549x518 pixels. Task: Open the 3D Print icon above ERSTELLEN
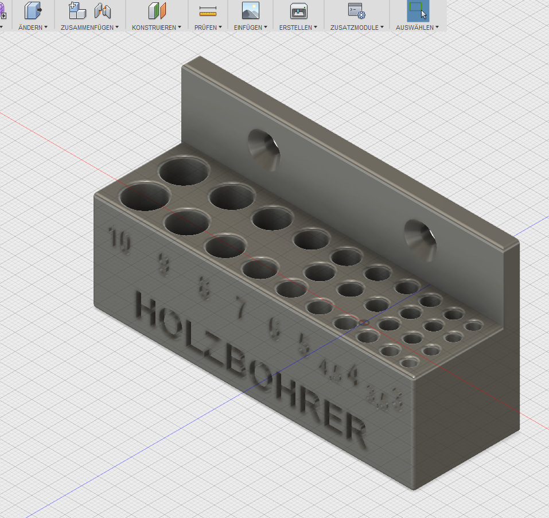click(x=299, y=11)
